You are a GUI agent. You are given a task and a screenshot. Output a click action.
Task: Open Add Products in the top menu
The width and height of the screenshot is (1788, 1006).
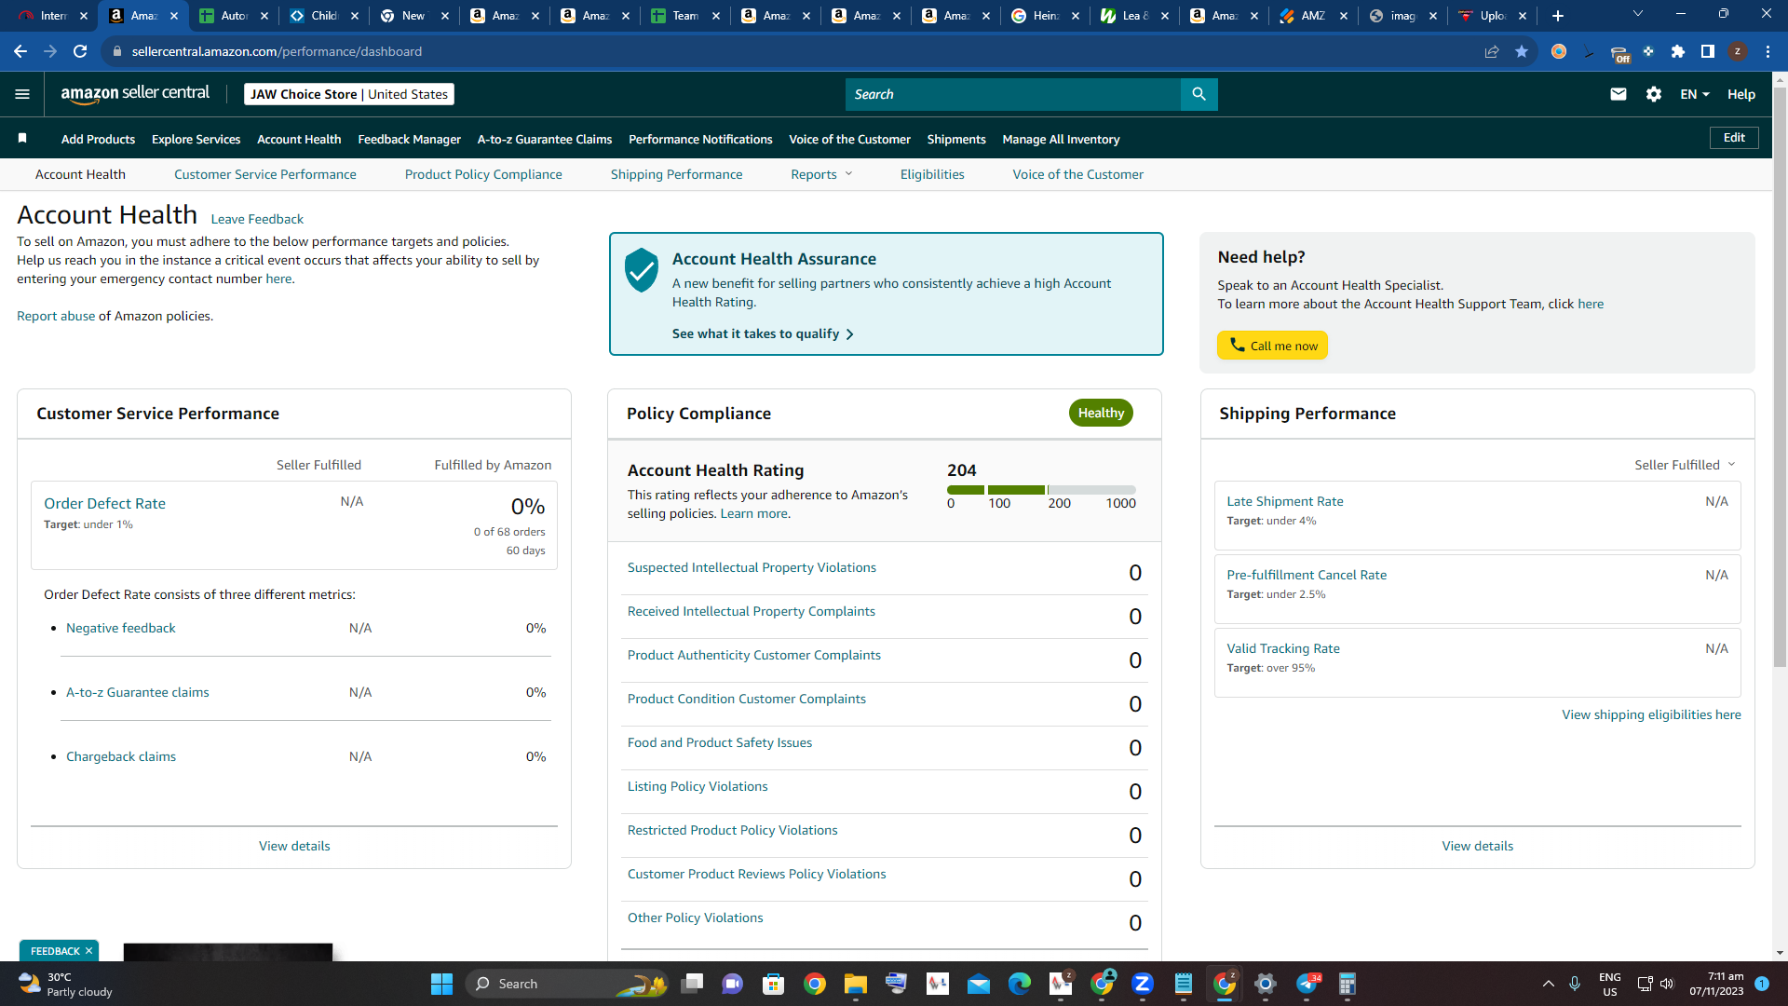(x=98, y=139)
